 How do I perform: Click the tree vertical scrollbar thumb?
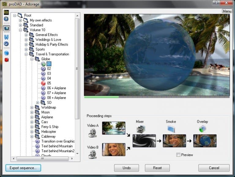[x=77, y=69]
